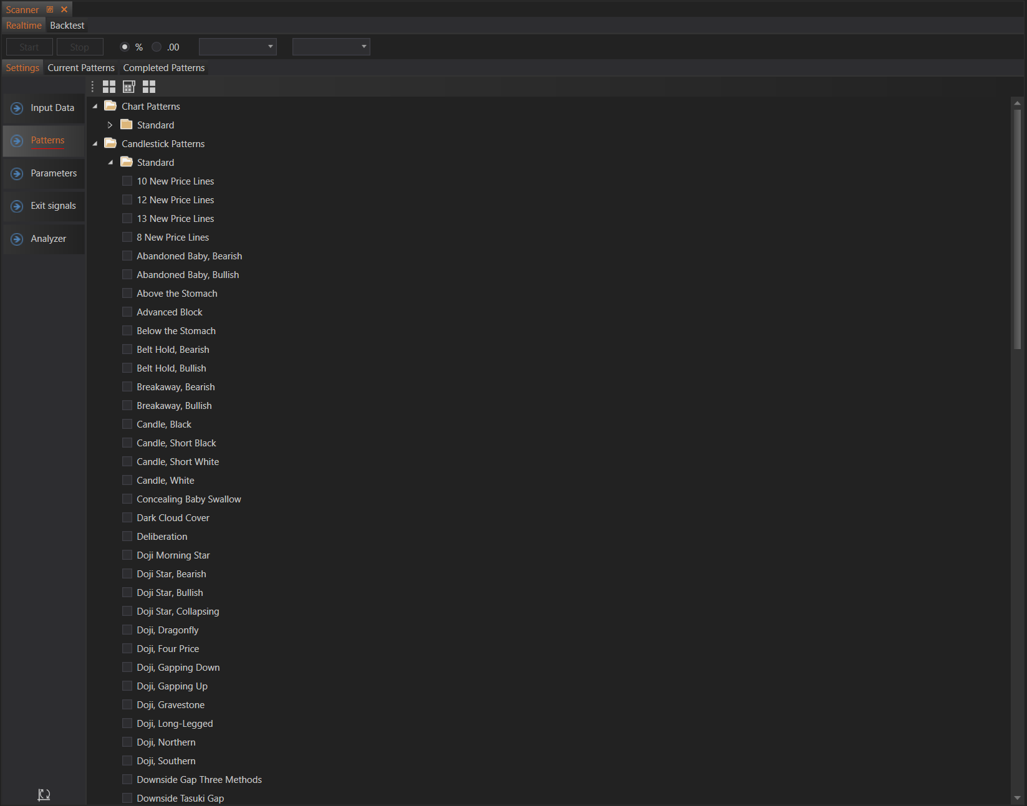This screenshot has height=806, width=1027.
Task: Click the float window icon on Scanner tab
Action: click(x=50, y=9)
